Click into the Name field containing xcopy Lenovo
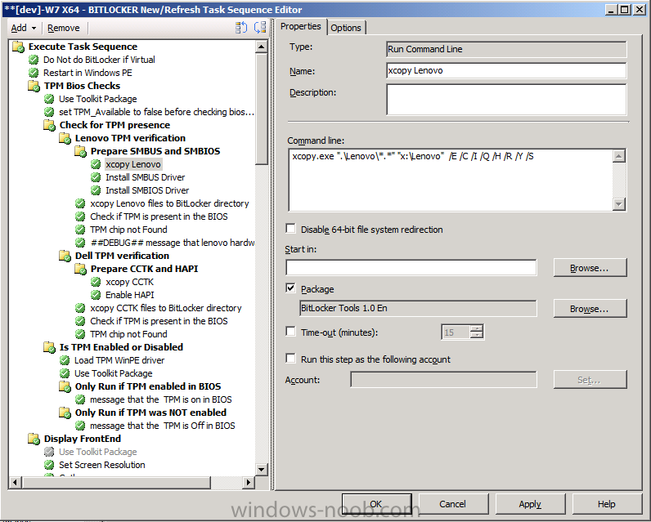Image resolution: width=651 pixels, height=522 pixels. click(506, 70)
